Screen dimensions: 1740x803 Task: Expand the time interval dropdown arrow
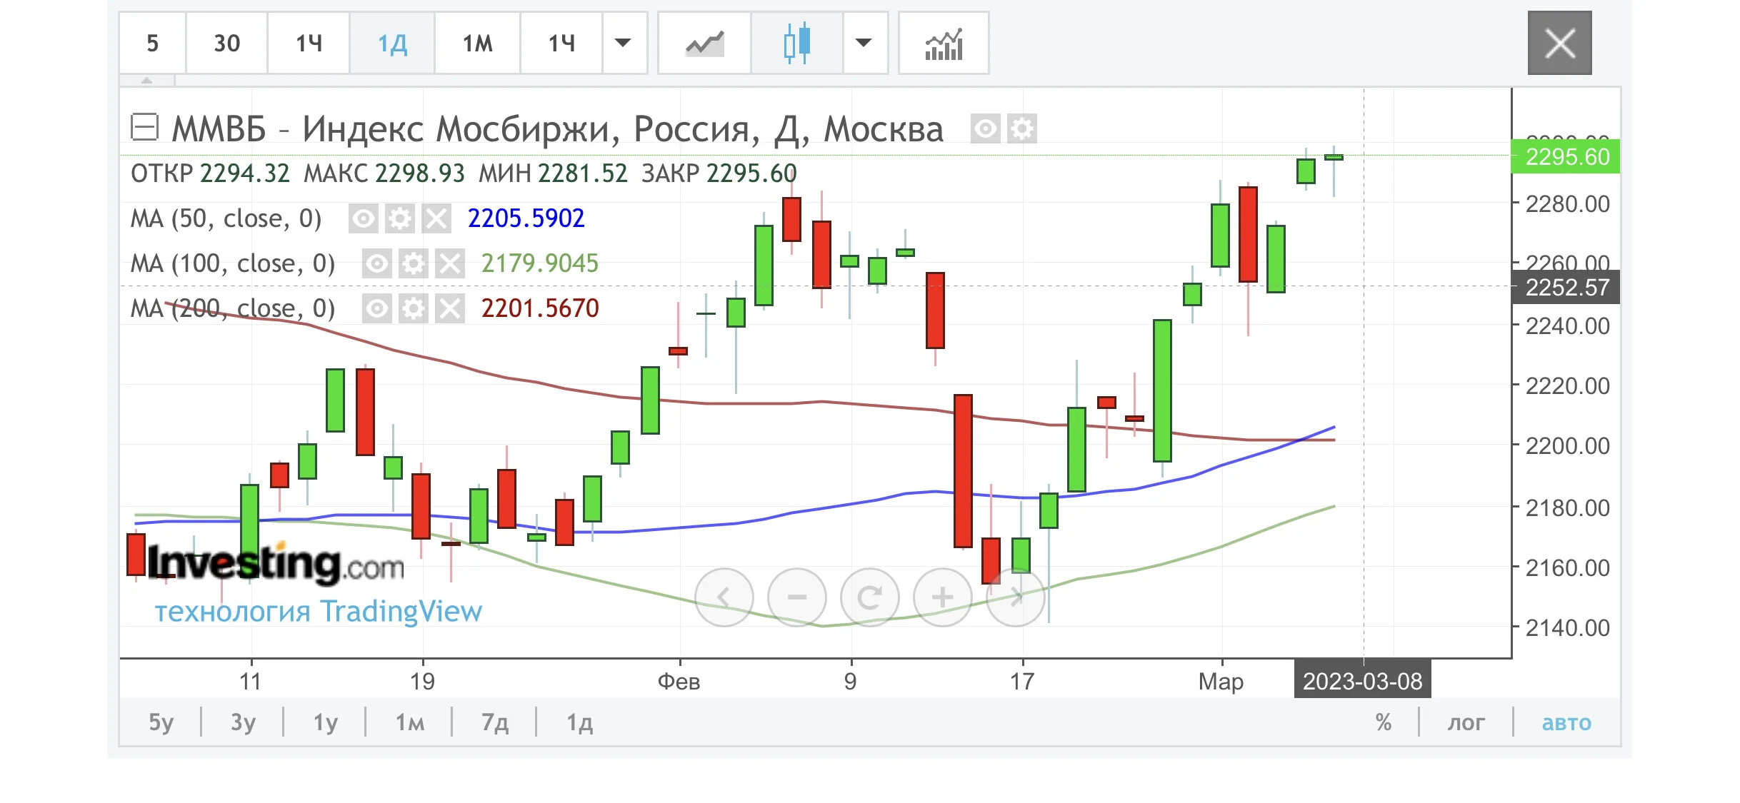click(x=624, y=44)
